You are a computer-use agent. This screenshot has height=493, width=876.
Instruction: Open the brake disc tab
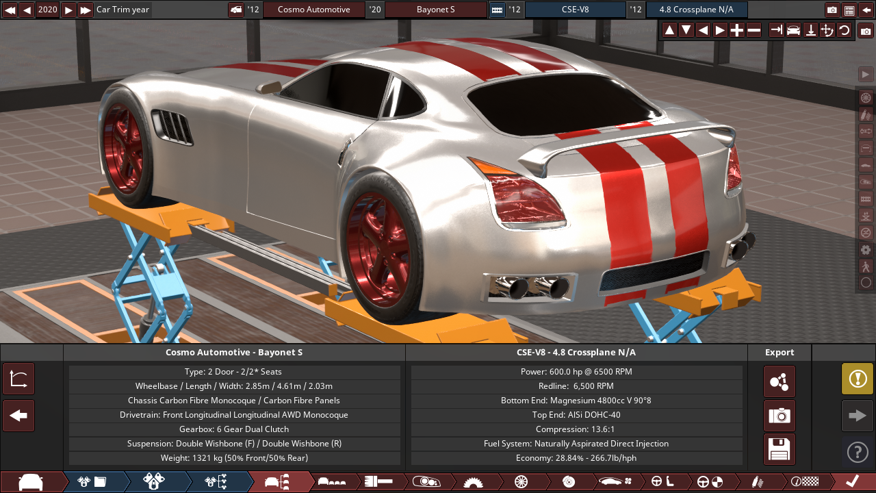point(568,481)
